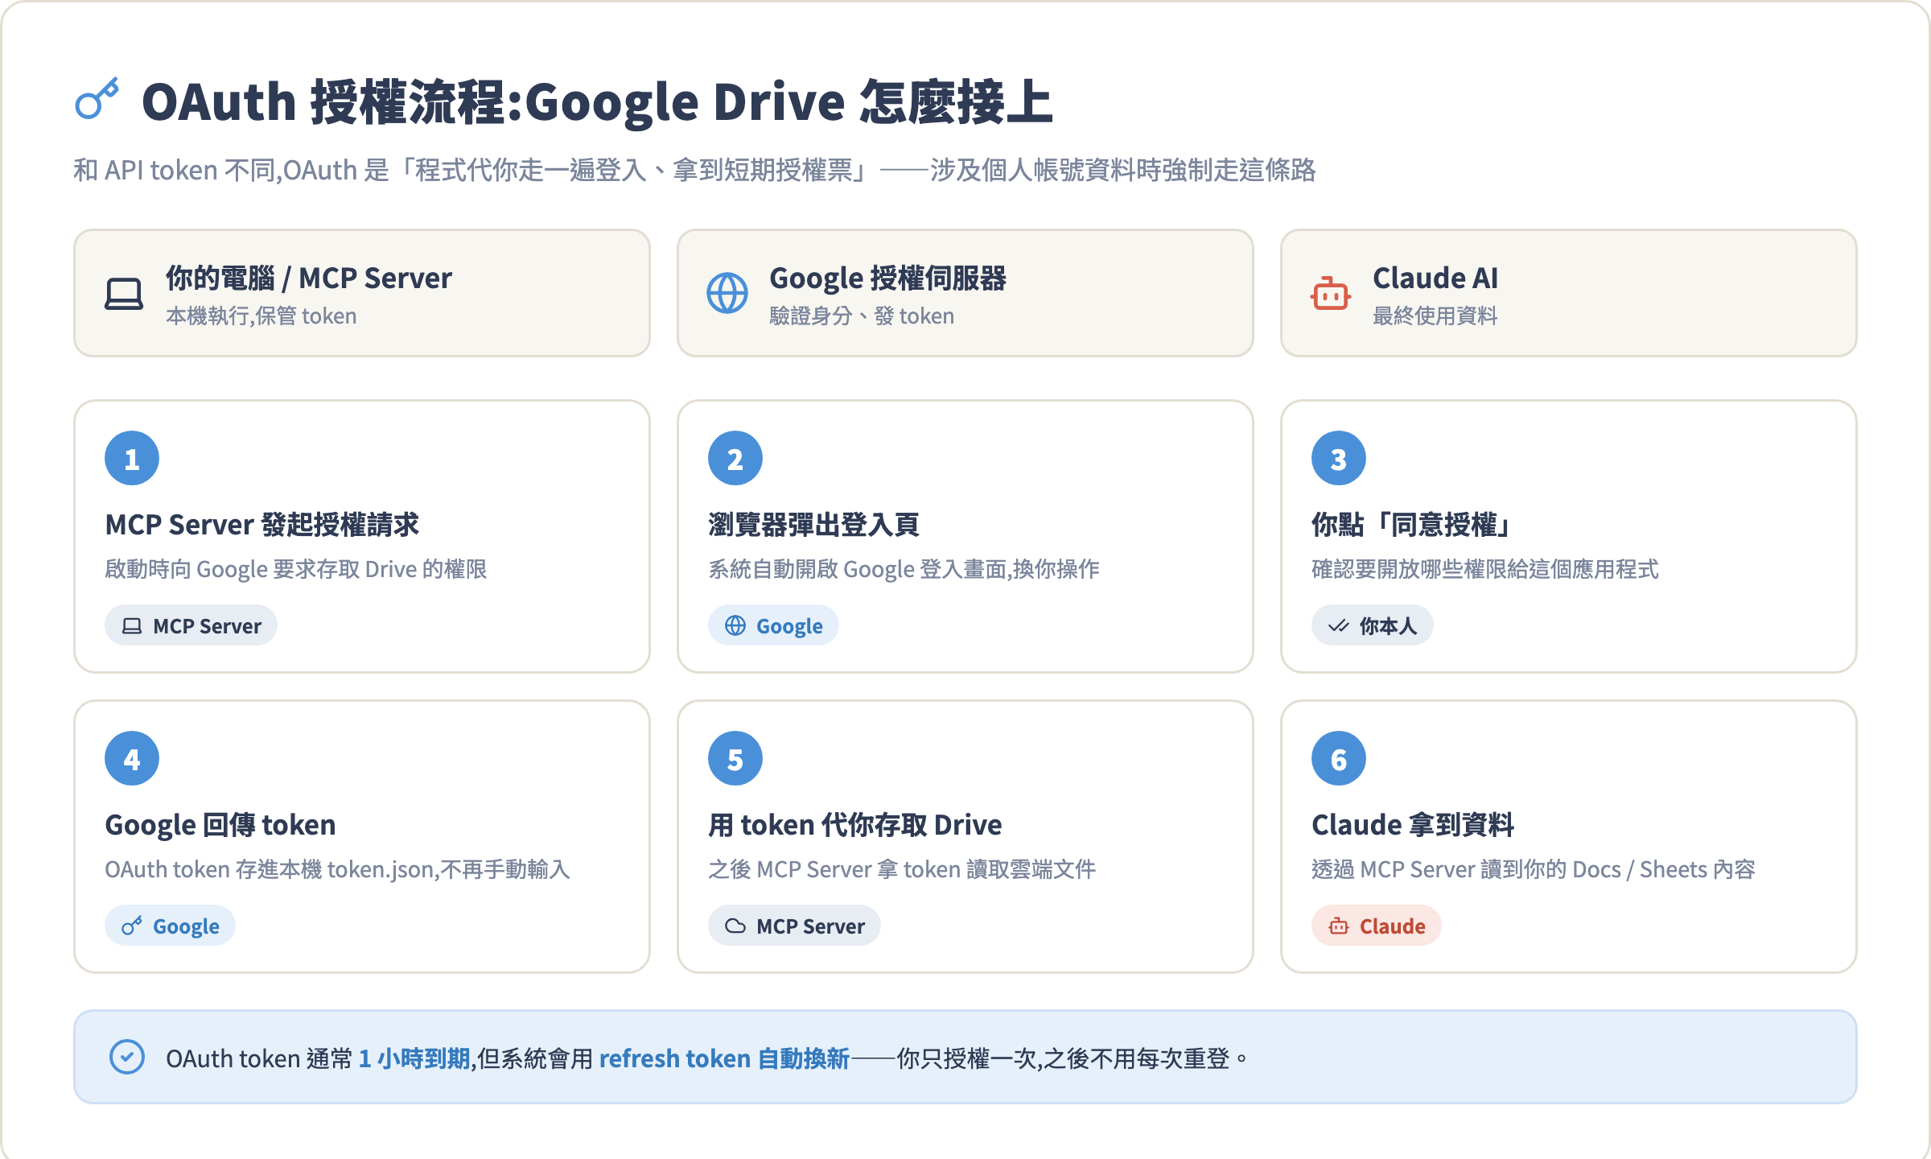This screenshot has height=1159, width=1931.
Task: Click the description 啟動時向 Google 要求存取 Drive 的權限
Action: click(x=296, y=569)
